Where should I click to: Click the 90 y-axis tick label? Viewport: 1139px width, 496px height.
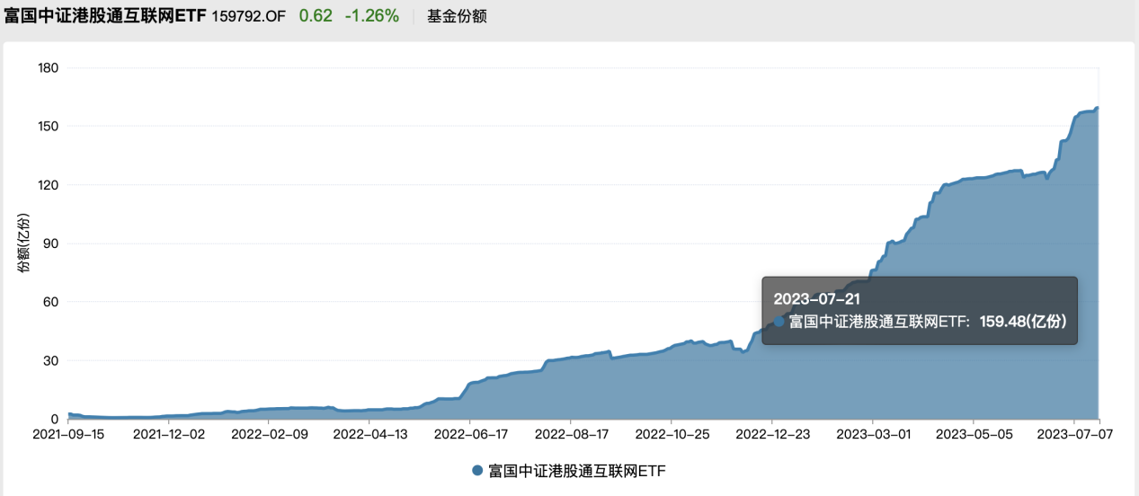pyautogui.click(x=52, y=244)
